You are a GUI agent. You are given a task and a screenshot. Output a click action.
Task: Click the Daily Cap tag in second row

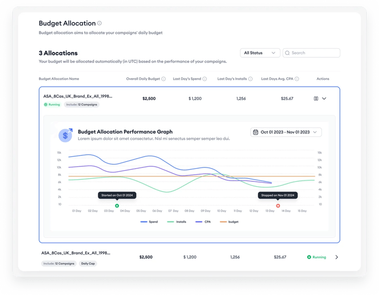pyautogui.click(x=88, y=263)
